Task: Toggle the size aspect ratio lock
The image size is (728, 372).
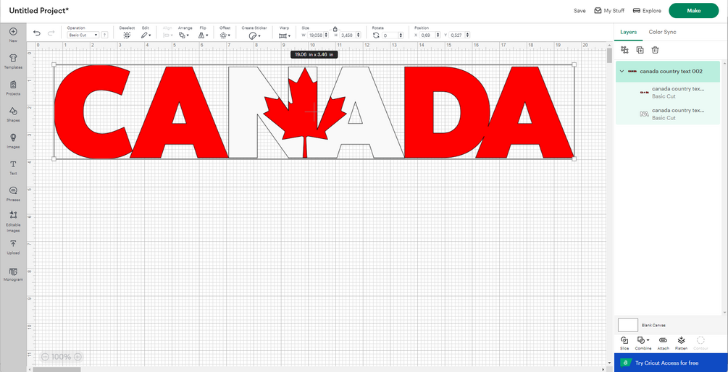Action: 335,29
